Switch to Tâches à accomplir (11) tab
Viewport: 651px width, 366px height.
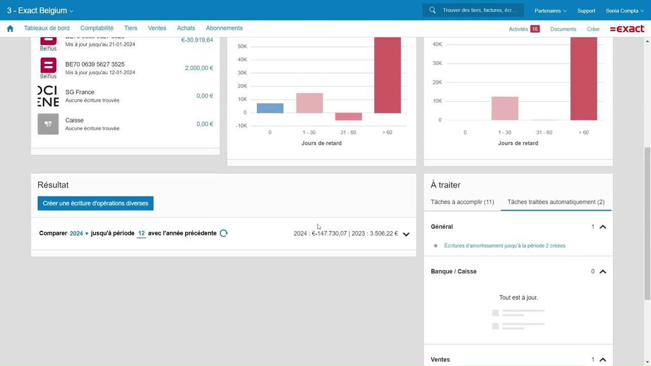pos(462,202)
